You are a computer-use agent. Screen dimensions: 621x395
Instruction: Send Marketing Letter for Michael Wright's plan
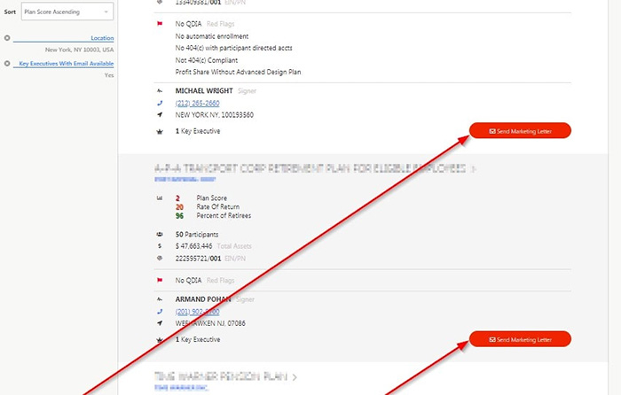[x=520, y=131]
